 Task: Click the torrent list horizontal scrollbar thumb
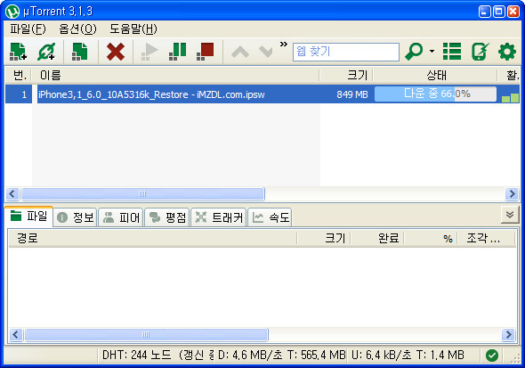click(142, 193)
